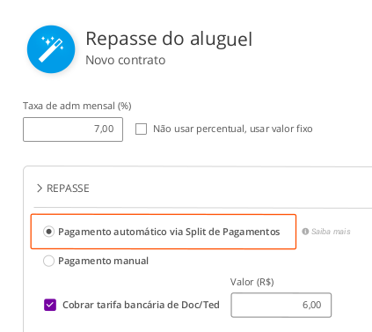Click the 'Valor (R$)' label above the field

252,282
